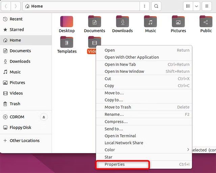Image resolution: width=216 pixels, height=173 pixels.
Task: Open the search magnifier button
Action: tap(156, 6)
